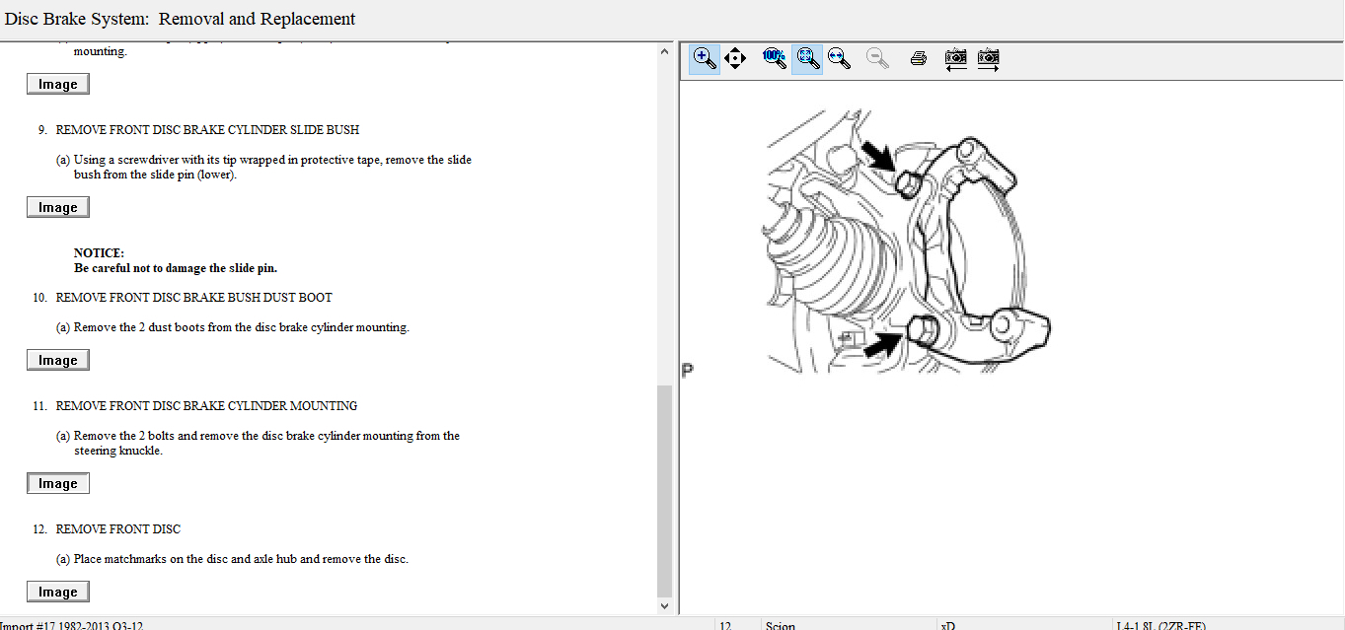1345x630 pixels.
Task: Open Image button for dust boot step
Action: pos(58,361)
